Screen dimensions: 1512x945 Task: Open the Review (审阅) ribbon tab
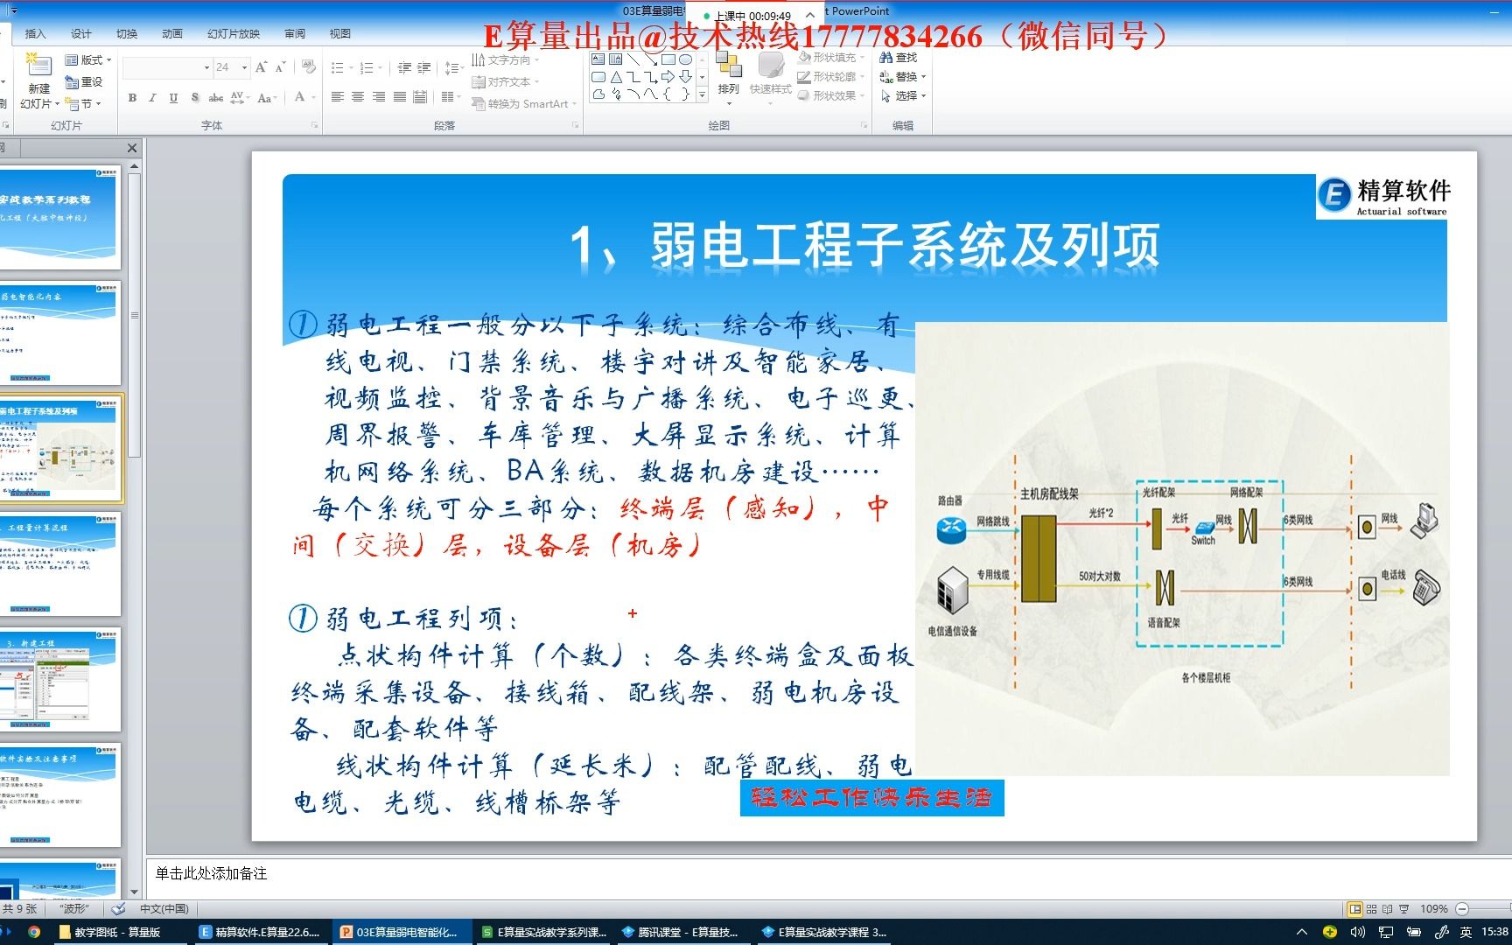(295, 33)
